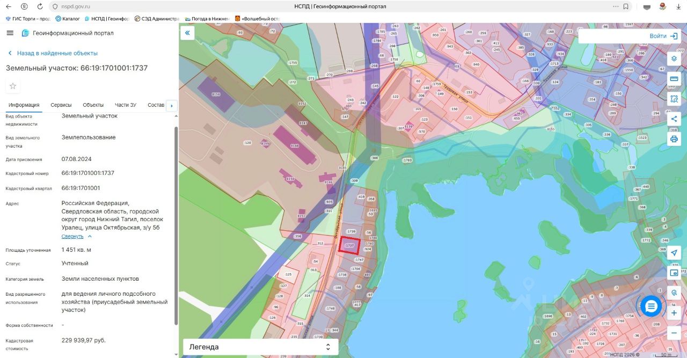Open the ГИС Торги bookmark
Screen dimensions: 687x358
(x=28, y=18)
